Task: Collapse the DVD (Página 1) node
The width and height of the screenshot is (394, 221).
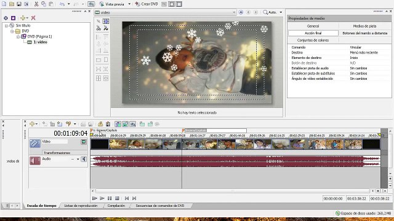Action: coord(18,37)
